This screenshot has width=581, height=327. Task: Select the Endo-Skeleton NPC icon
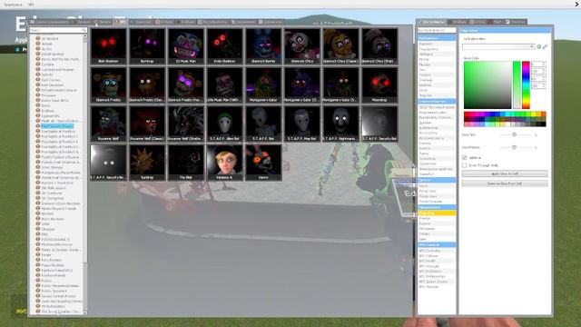[x=224, y=46]
